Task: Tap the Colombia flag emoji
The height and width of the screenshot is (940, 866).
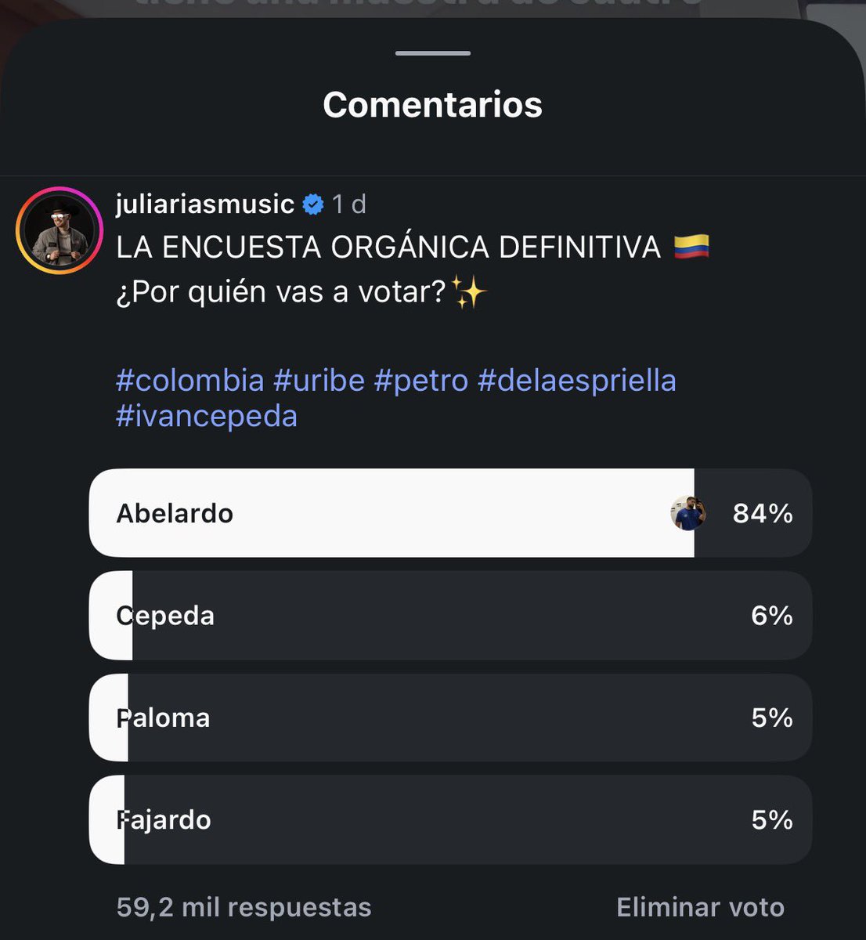Action: point(691,247)
